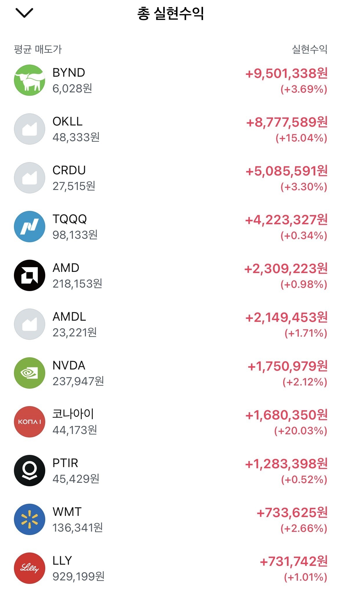Open the OKLL ticker name
The width and height of the screenshot is (342, 601).
click(68, 121)
